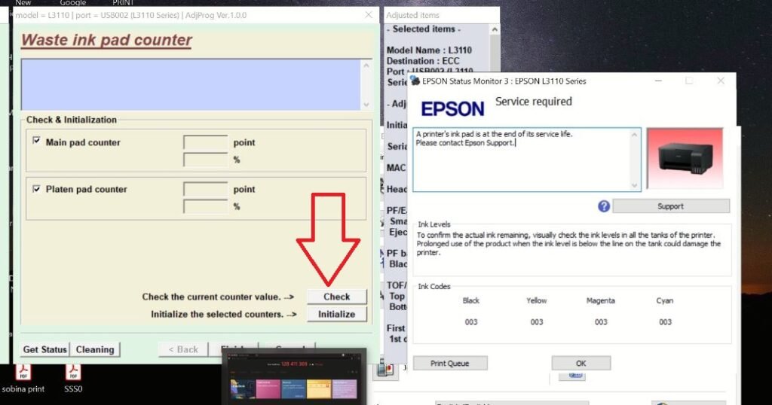Click the blue log text area in AdjProg
772x405 pixels.
191,84
